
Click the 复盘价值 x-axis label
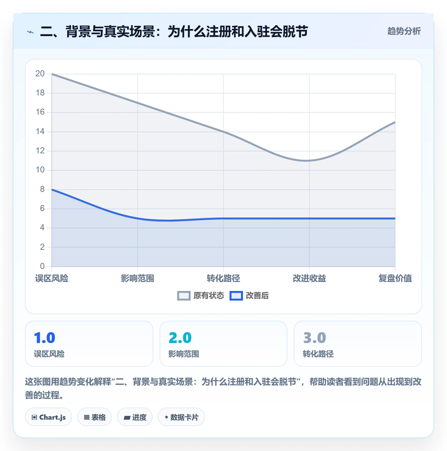[x=395, y=279]
